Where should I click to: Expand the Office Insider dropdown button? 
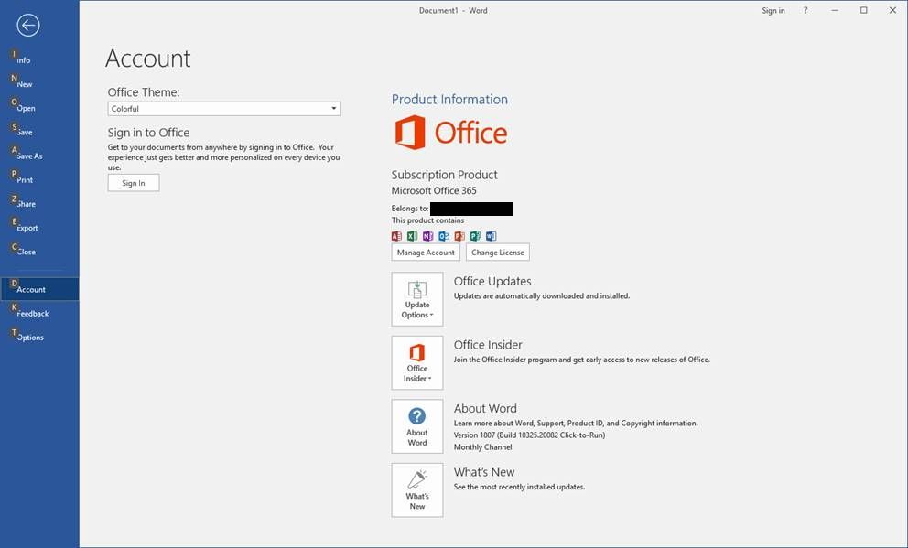point(417,363)
